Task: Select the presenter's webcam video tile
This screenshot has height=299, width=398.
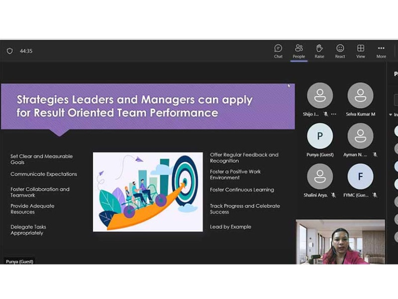Action: pos(340,242)
